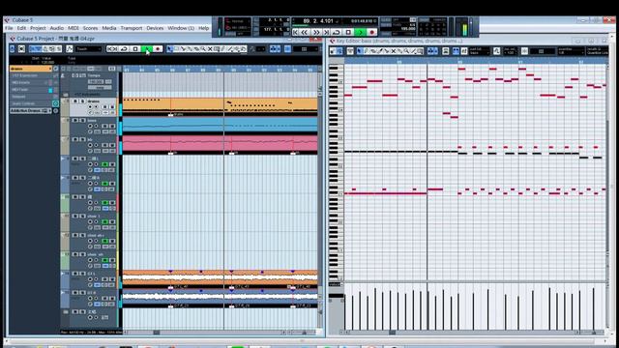Select the Zoom tool in Key Editor toolbar
Screen dimensions: 619x348
(406, 51)
